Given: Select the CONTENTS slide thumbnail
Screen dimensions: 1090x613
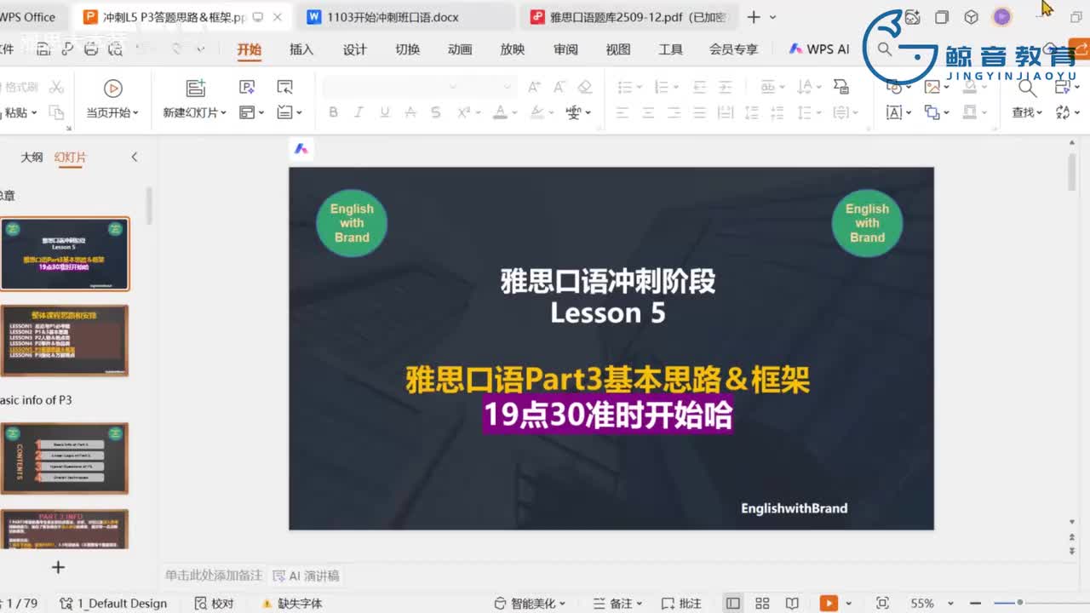Looking at the screenshot, I should [65, 458].
